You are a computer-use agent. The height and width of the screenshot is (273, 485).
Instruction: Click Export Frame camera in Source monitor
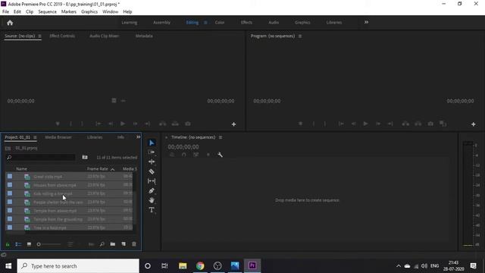(188, 124)
